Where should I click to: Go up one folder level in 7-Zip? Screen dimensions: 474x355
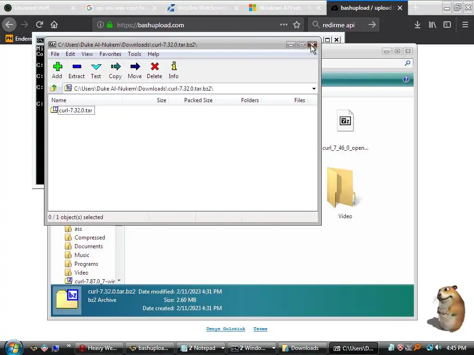click(54, 88)
